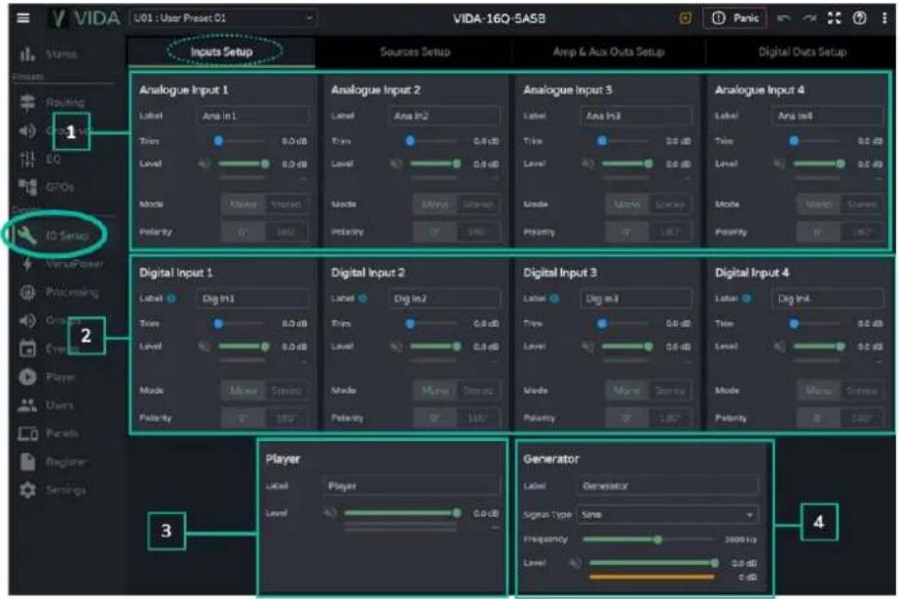The image size is (899, 599).
Task: Switch to Sources Setup tab
Action: [x=415, y=52]
